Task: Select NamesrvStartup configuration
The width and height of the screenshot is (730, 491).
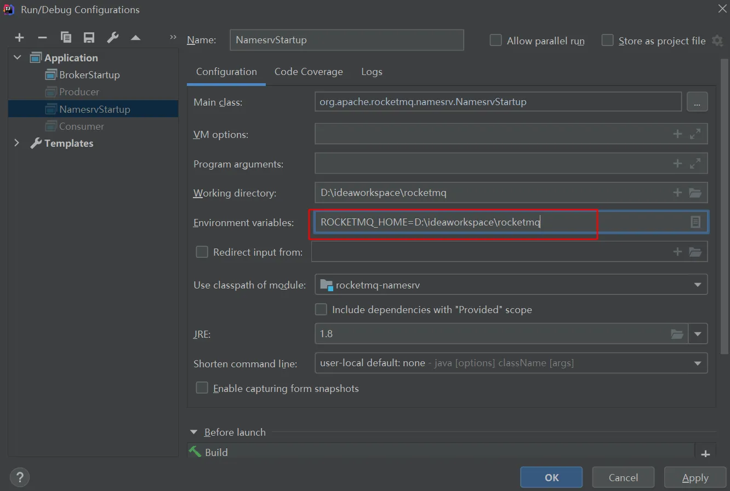Action: pyautogui.click(x=93, y=109)
